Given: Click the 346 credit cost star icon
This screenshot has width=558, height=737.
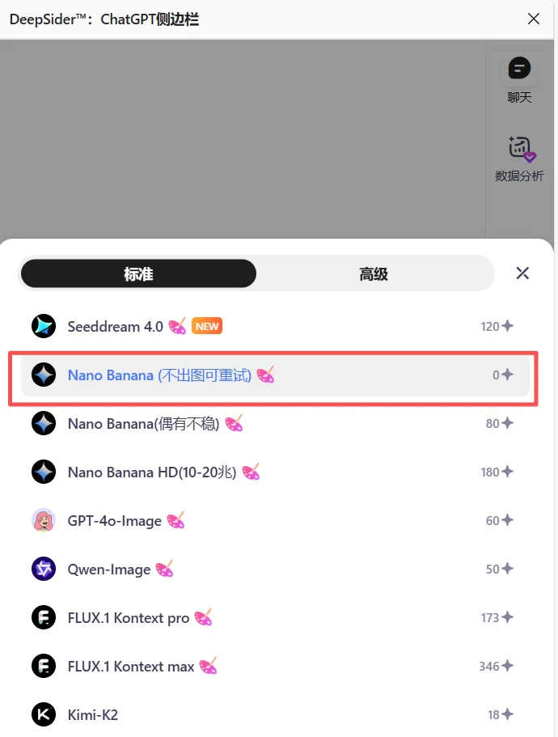Looking at the screenshot, I should (507, 666).
